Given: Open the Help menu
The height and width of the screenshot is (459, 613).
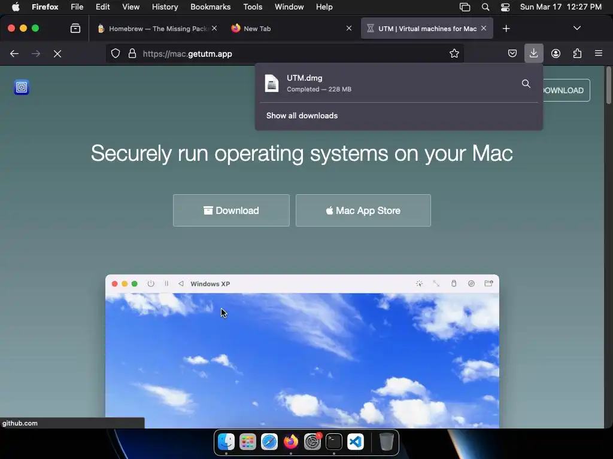Looking at the screenshot, I should (x=324, y=7).
